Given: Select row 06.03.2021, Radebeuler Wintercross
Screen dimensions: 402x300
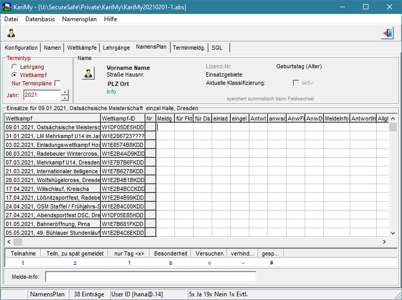Looking at the screenshot, I should coord(52,154).
